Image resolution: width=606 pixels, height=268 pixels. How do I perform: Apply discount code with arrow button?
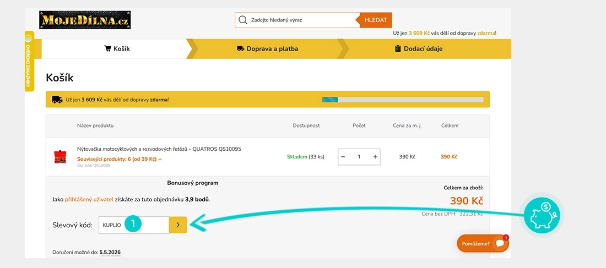point(178,225)
